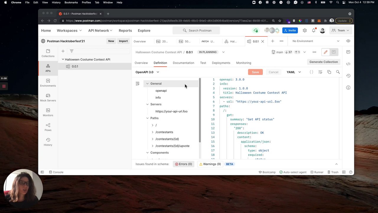The width and height of the screenshot is (378, 213).
Task: Open the No Environment selector
Action: pyautogui.click(x=316, y=41)
